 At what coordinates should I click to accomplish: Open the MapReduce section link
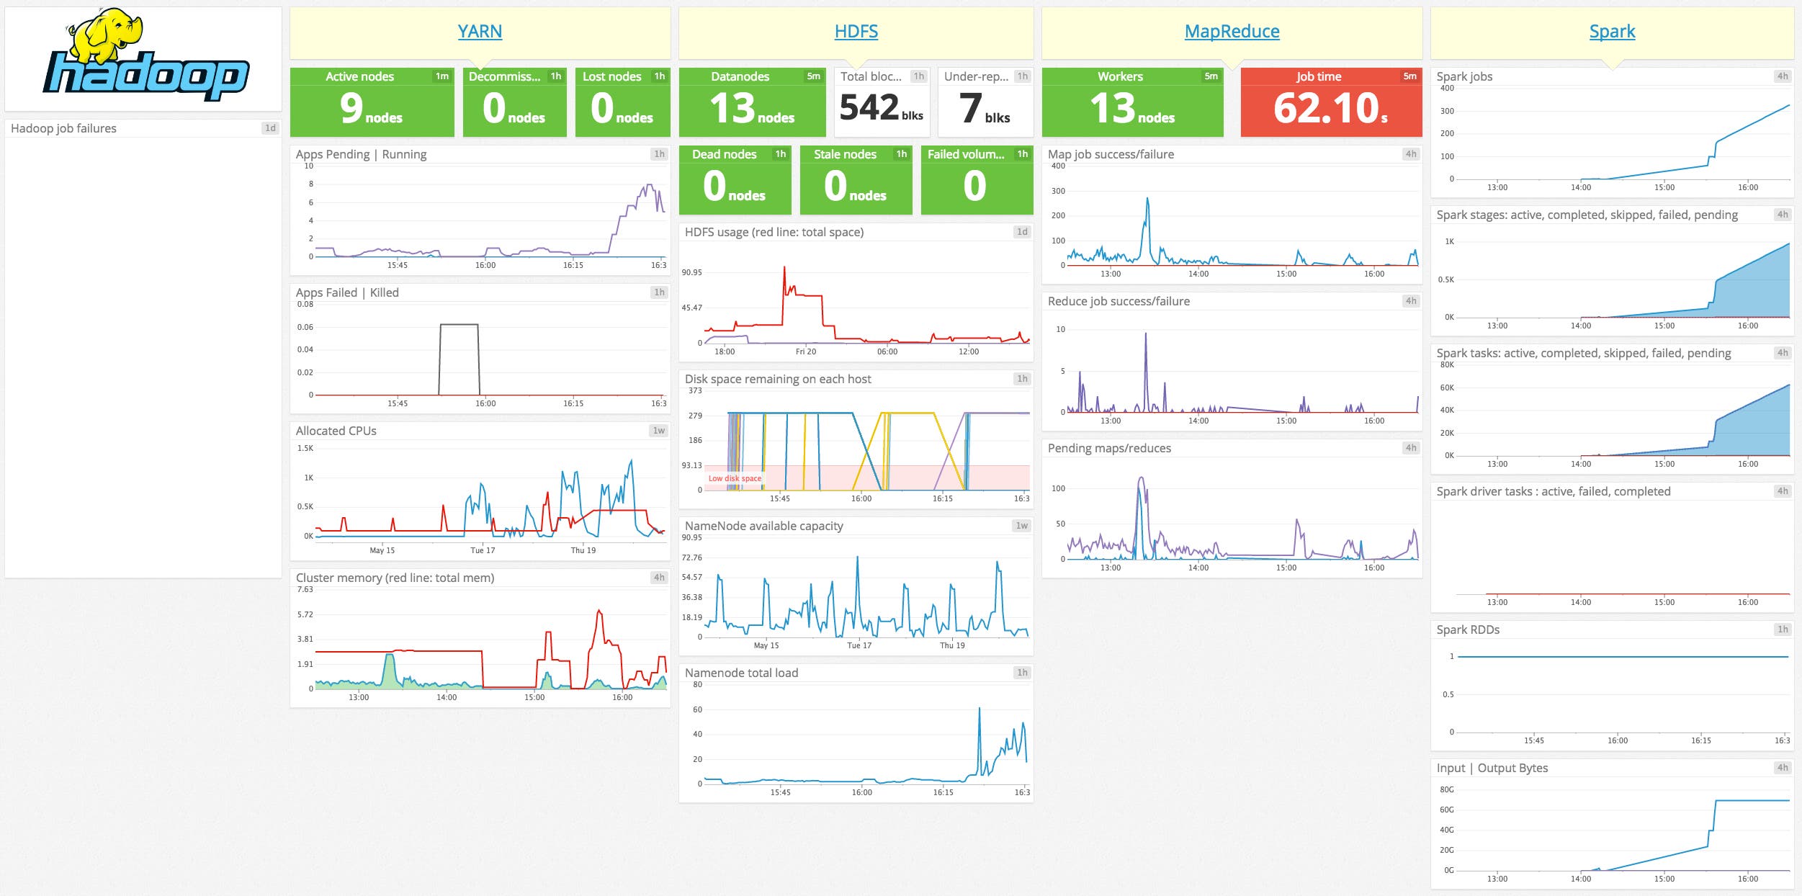(x=1232, y=31)
